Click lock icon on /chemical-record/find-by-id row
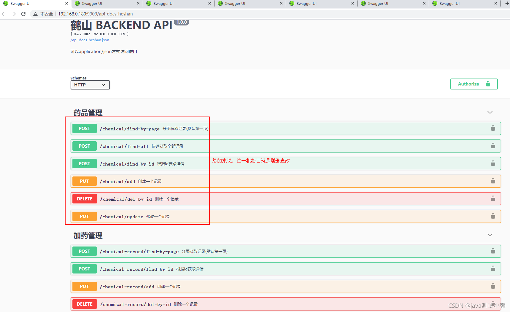The width and height of the screenshot is (510, 312). click(x=493, y=269)
